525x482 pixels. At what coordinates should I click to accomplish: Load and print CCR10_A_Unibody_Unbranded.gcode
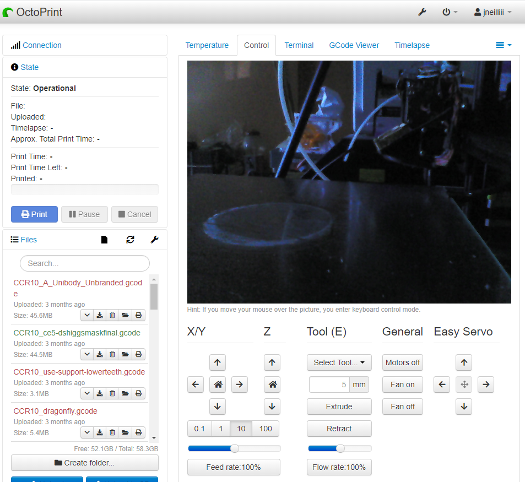pyautogui.click(x=138, y=315)
